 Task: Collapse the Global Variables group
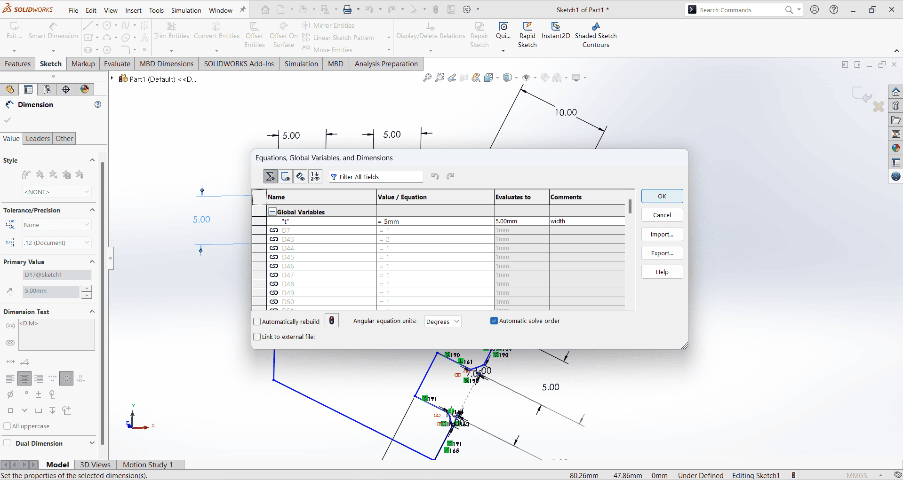click(x=272, y=212)
